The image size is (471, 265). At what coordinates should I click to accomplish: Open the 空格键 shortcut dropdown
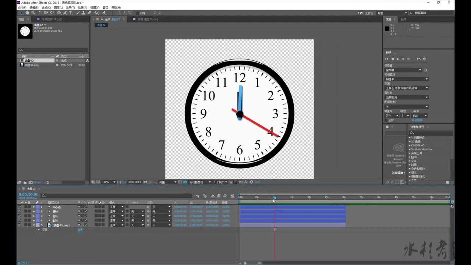click(x=403, y=70)
